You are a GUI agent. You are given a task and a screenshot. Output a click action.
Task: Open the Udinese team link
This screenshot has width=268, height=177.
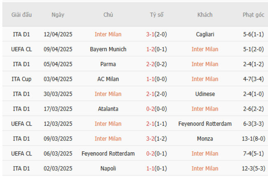pyautogui.click(x=205, y=94)
